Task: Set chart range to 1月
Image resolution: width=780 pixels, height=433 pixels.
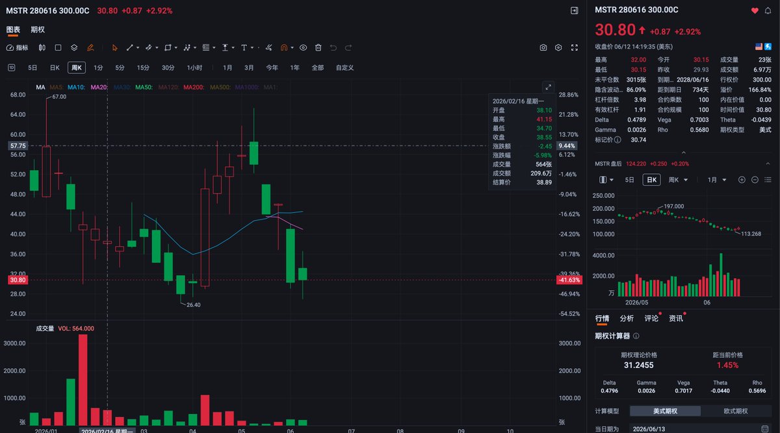Action: pos(227,68)
